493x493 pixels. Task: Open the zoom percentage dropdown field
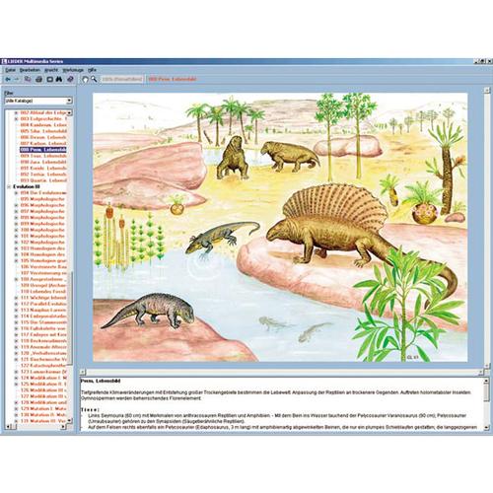[122, 79]
